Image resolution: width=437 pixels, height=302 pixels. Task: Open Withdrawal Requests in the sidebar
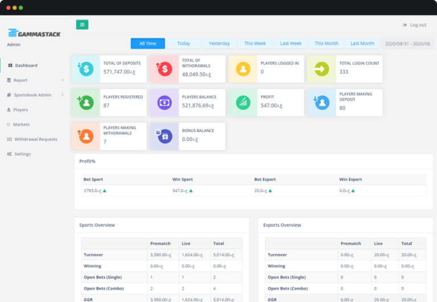click(x=36, y=139)
